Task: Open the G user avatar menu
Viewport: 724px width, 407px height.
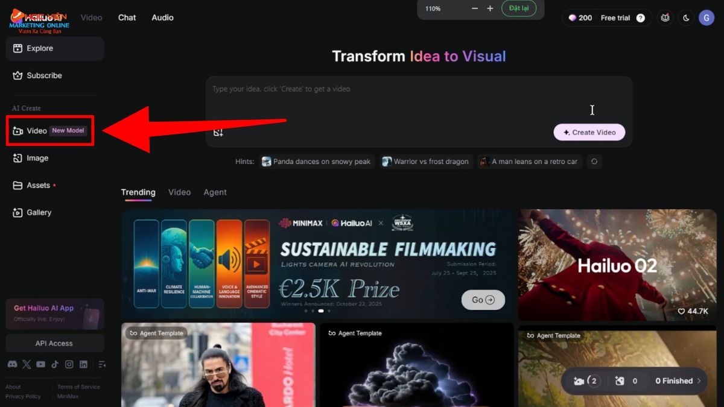Action: [707, 17]
